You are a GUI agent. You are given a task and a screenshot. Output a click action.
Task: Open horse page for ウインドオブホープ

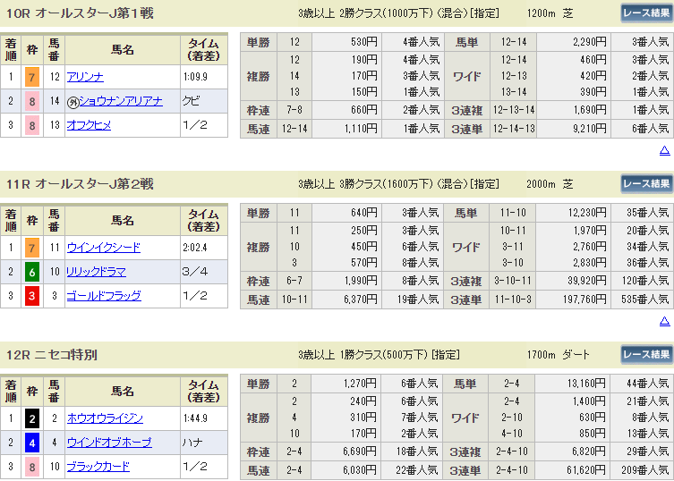pos(109,442)
